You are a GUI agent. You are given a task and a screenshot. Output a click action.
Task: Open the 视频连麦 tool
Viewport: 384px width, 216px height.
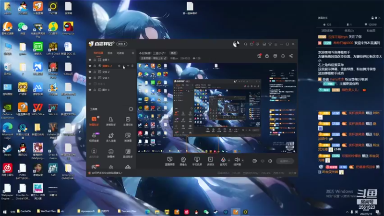(x=94, y=137)
